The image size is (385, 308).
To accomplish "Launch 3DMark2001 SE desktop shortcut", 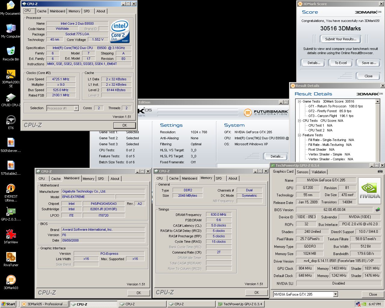I will 11,79.
